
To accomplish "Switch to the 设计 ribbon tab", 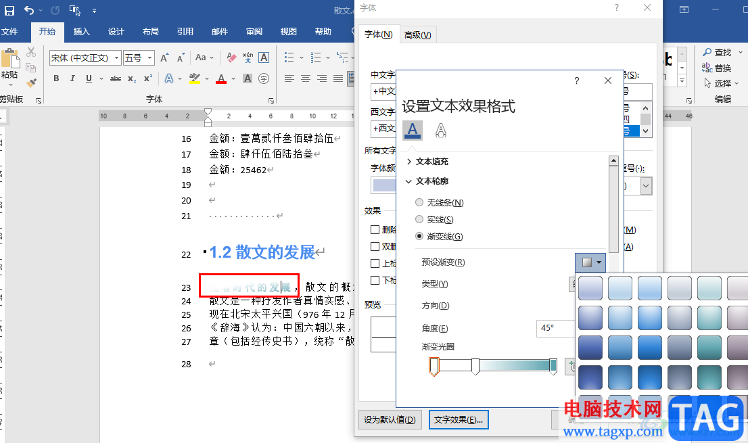I will [x=116, y=32].
